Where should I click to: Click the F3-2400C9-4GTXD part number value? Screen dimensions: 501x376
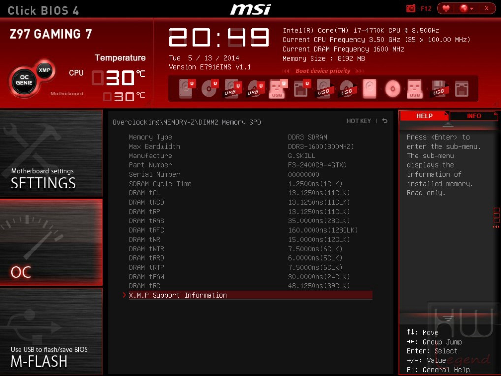coord(317,165)
